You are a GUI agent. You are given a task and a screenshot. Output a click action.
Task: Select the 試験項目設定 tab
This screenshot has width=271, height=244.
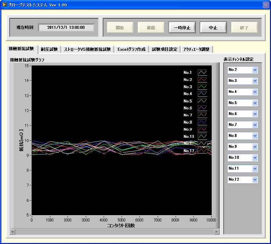coord(165,49)
